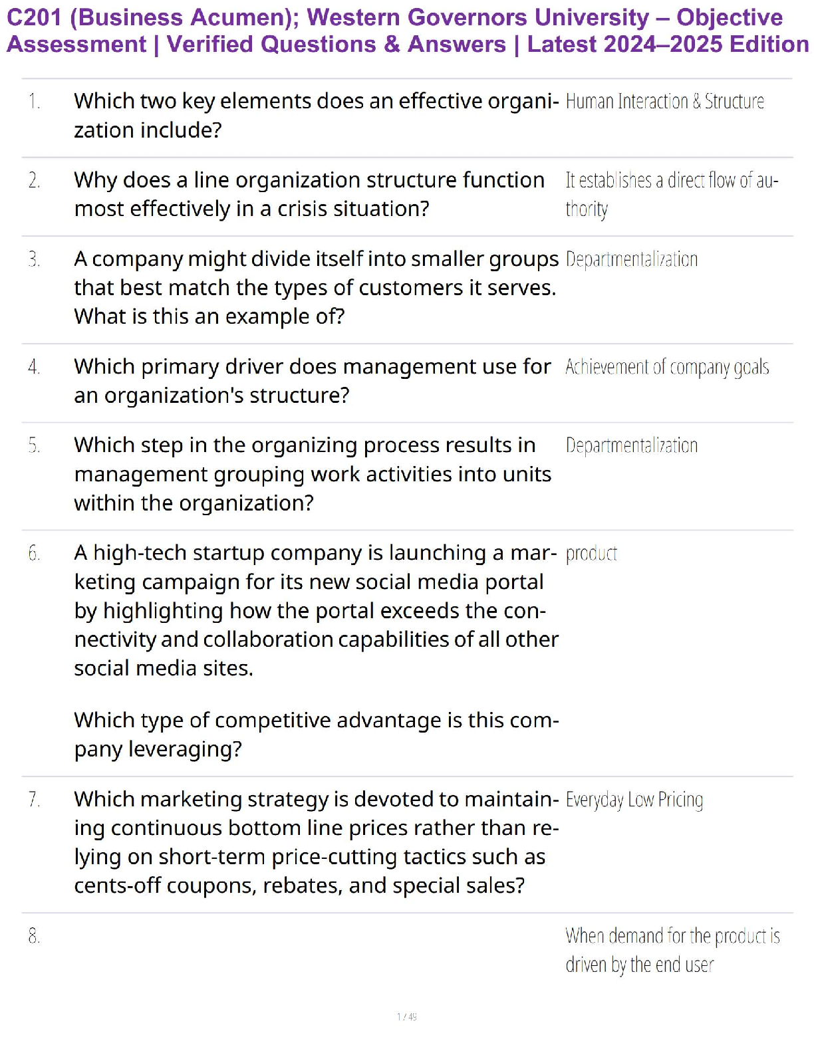The image size is (814, 1053).
Task: Click question 3 about dividing into smaller groups
Action: [x=316, y=287]
